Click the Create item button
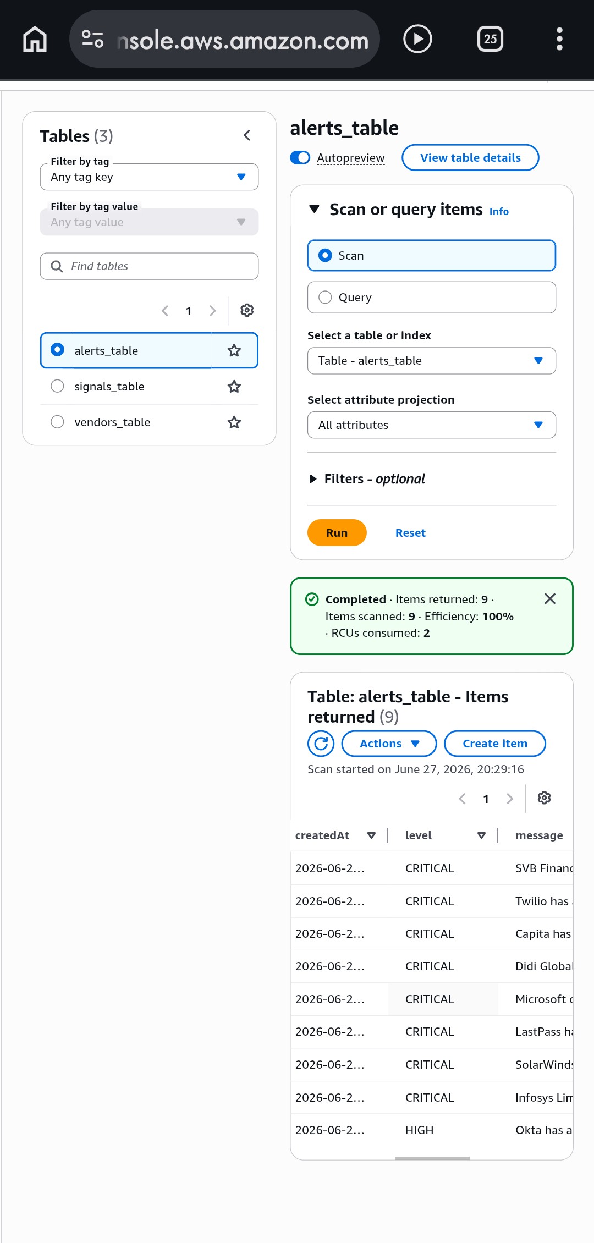The image size is (594, 1243). (495, 744)
